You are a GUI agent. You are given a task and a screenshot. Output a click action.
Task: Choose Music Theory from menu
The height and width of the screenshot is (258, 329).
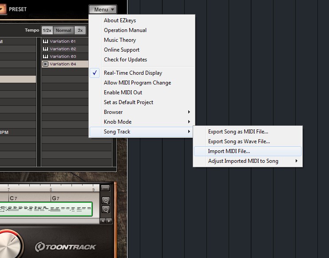pos(142,40)
